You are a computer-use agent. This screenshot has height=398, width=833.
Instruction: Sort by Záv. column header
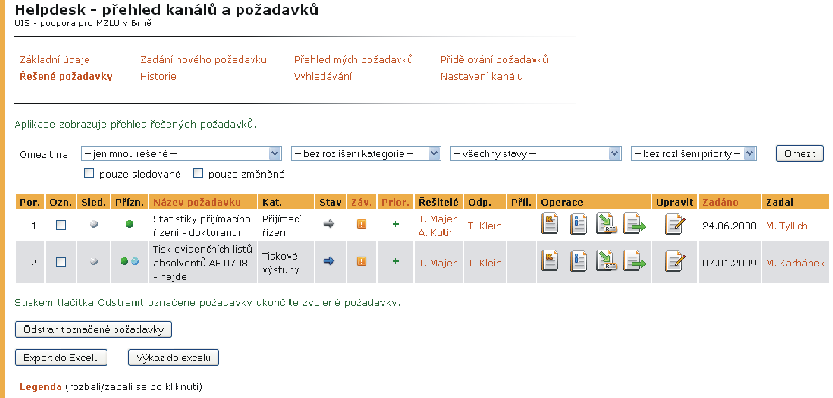362,202
